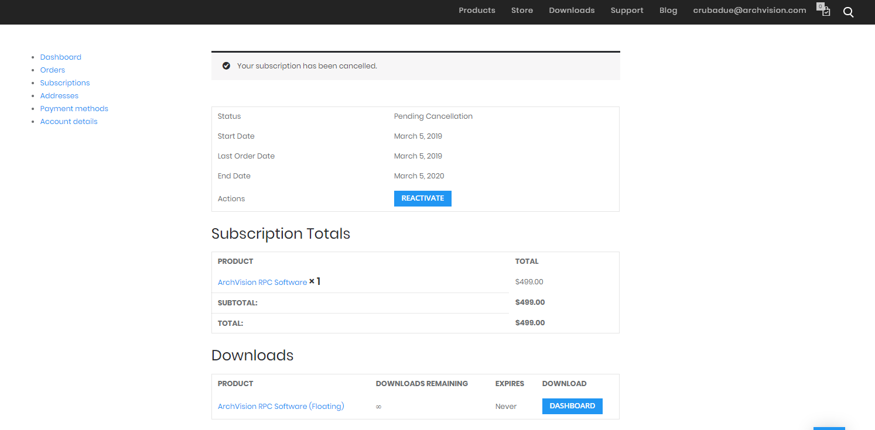Screen dimensions: 875x430
Task: Click 'Never' in the Expires column
Action: [x=506, y=407]
